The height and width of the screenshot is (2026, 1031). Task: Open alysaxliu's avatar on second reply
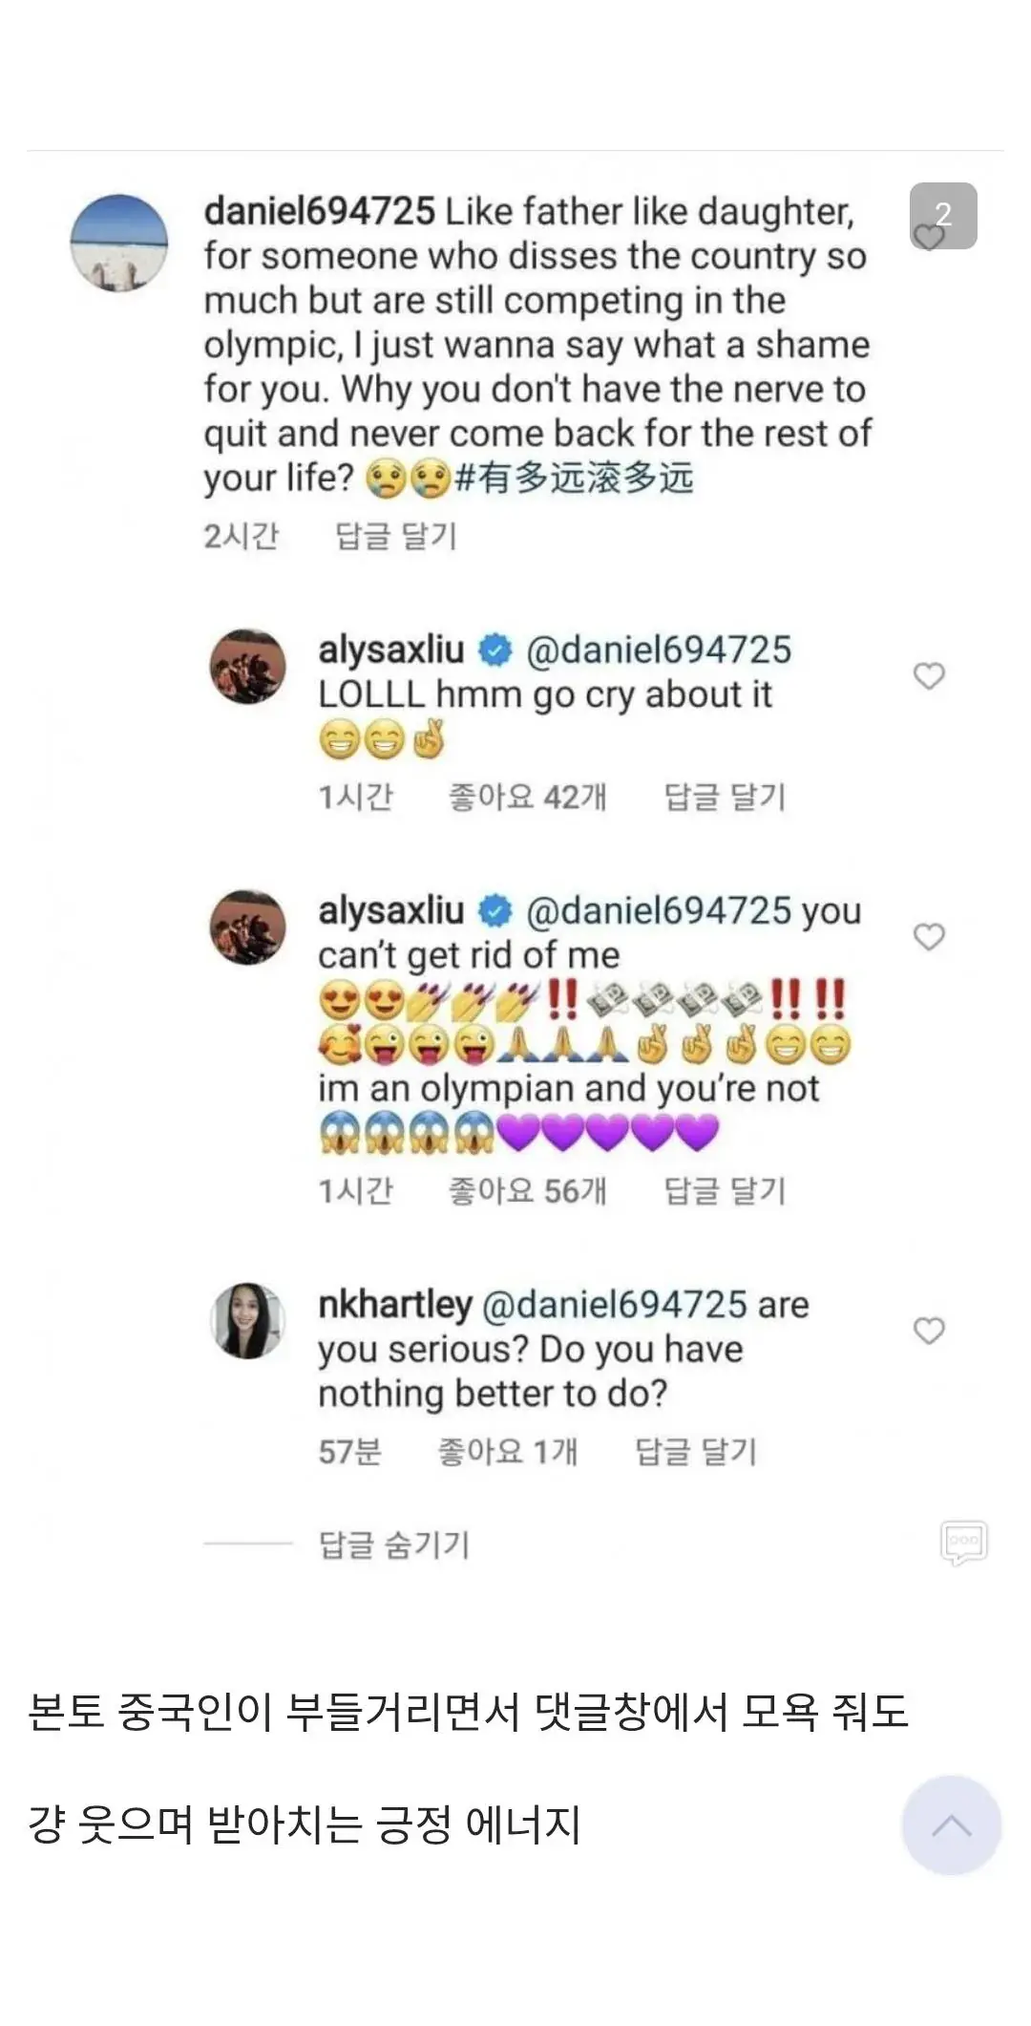pyautogui.click(x=248, y=927)
